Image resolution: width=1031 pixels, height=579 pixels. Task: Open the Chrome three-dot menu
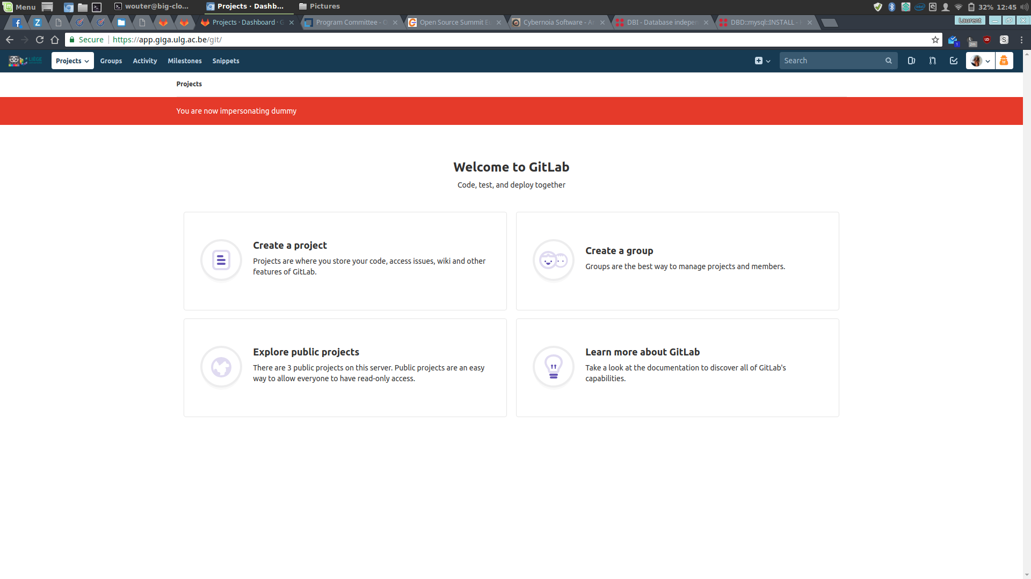coord(1021,40)
